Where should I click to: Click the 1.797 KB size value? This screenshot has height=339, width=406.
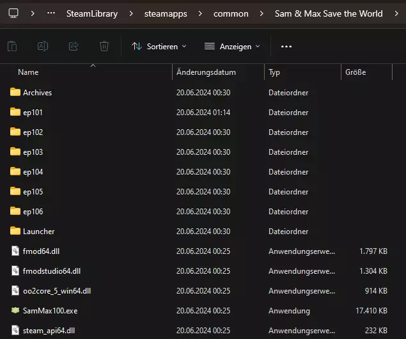click(373, 251)
